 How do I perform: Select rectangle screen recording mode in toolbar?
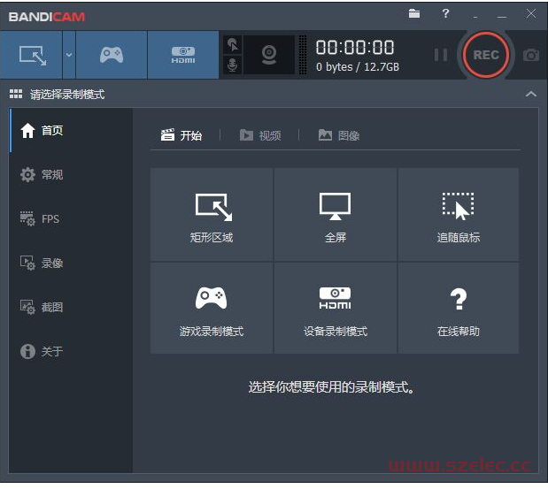pos(32,55)
